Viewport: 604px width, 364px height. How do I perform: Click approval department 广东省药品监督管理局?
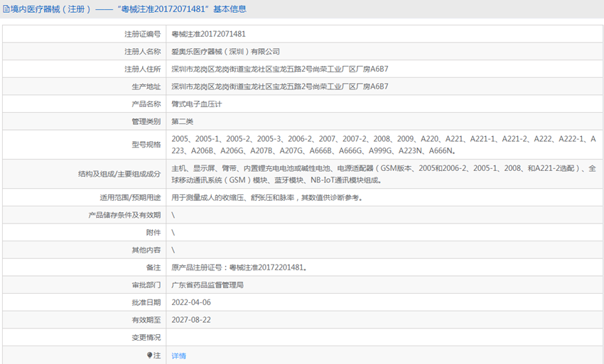[x=207, y=285]
